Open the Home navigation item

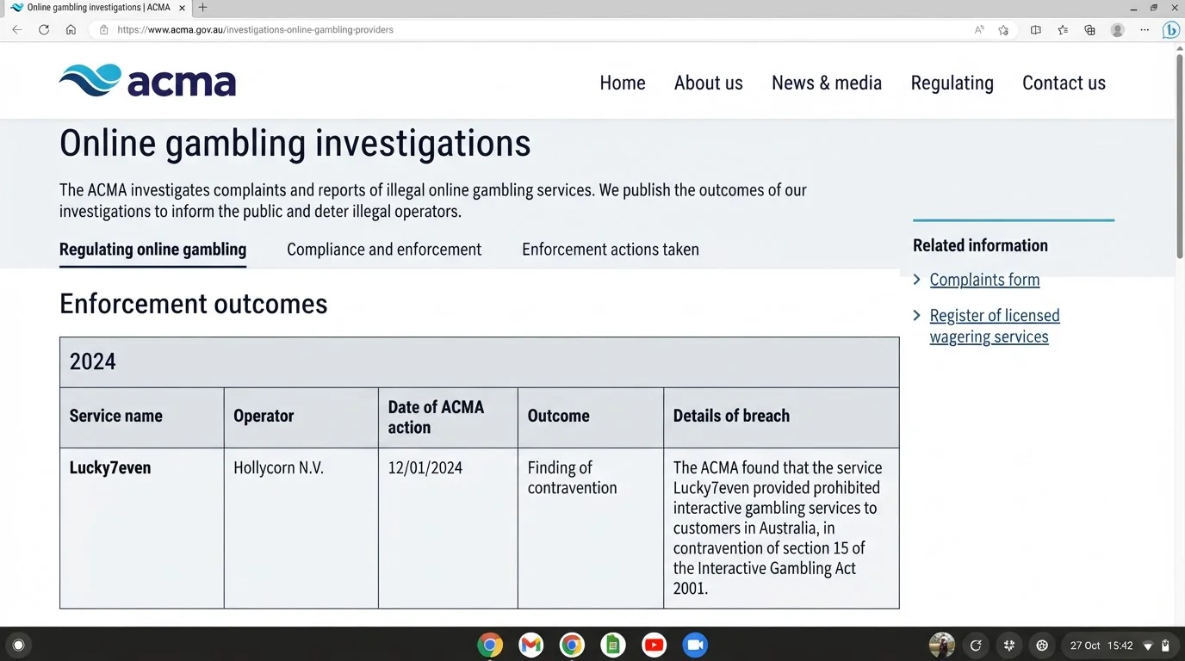(623, 83)
